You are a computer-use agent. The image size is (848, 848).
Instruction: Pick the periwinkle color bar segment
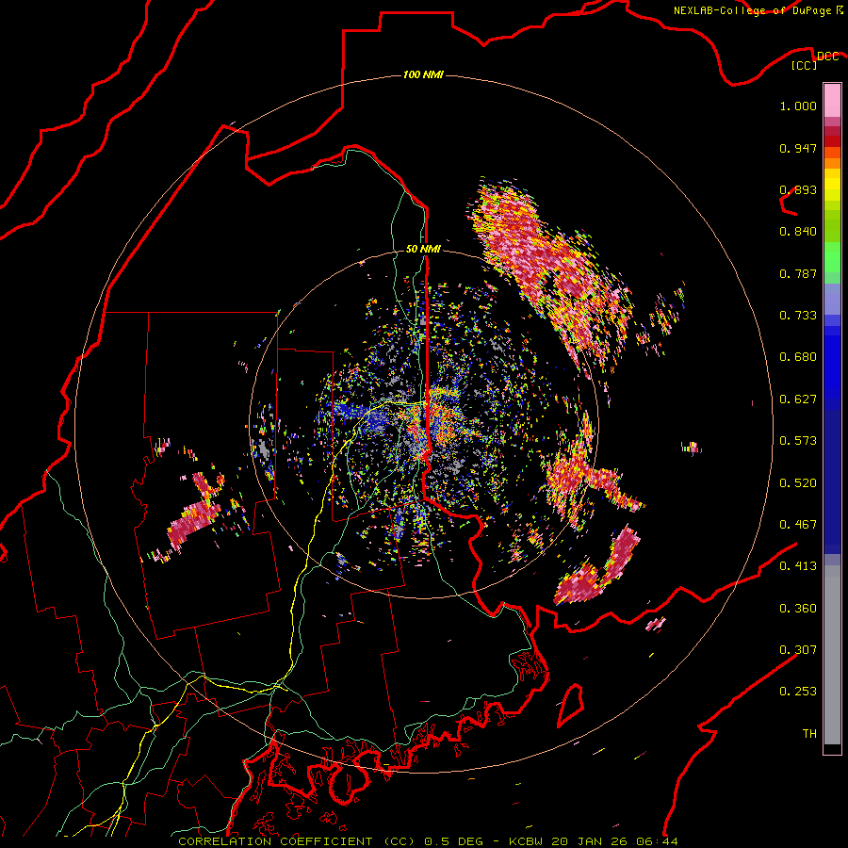[832, 299]
